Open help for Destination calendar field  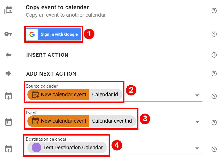pos(214,149)
